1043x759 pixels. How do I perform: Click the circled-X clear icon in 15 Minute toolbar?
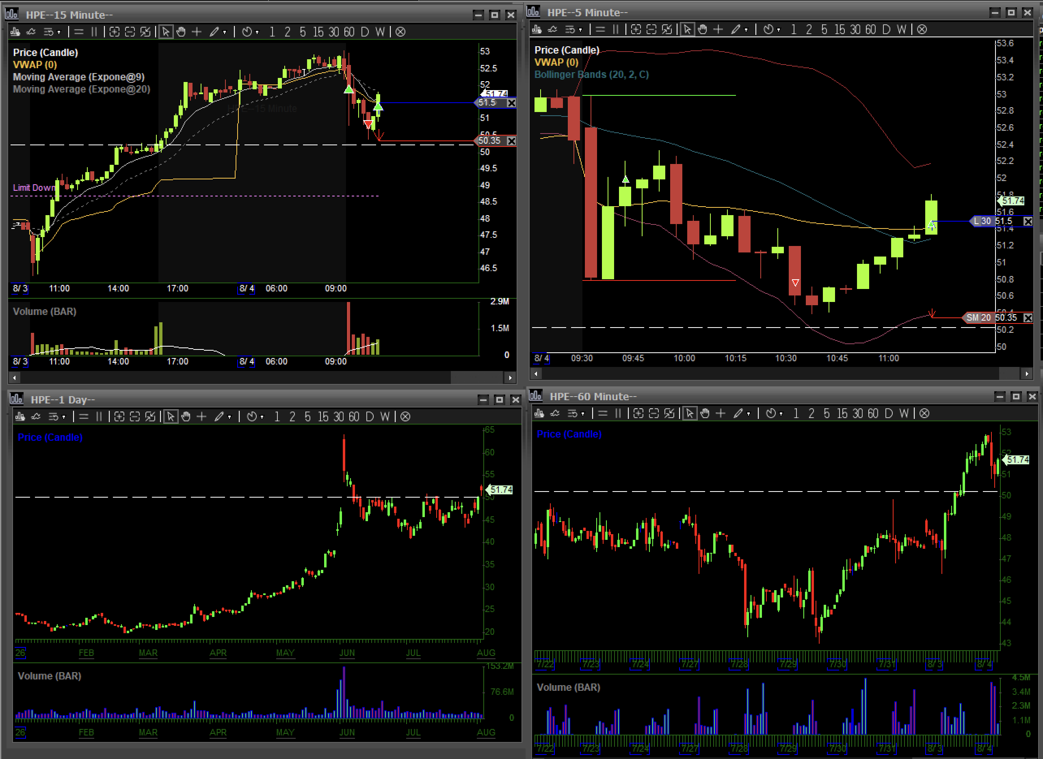pos(400,32)
